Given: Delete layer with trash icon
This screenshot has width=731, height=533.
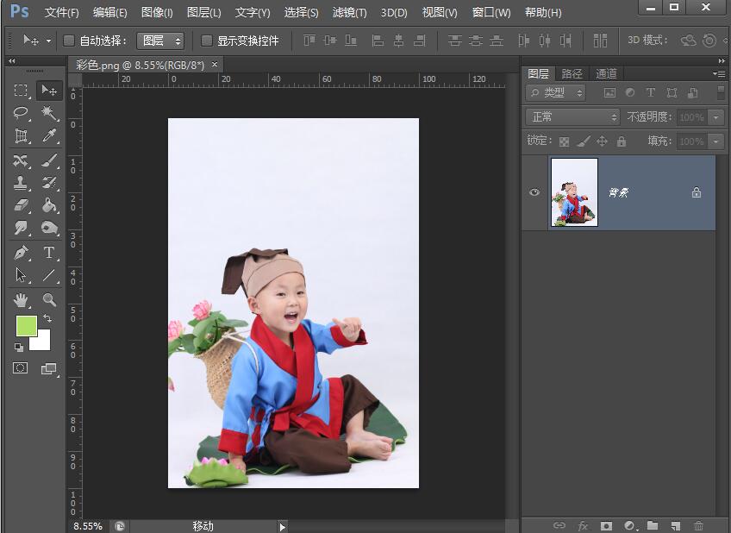Looking at the screenshot, I should pos(698,525).
